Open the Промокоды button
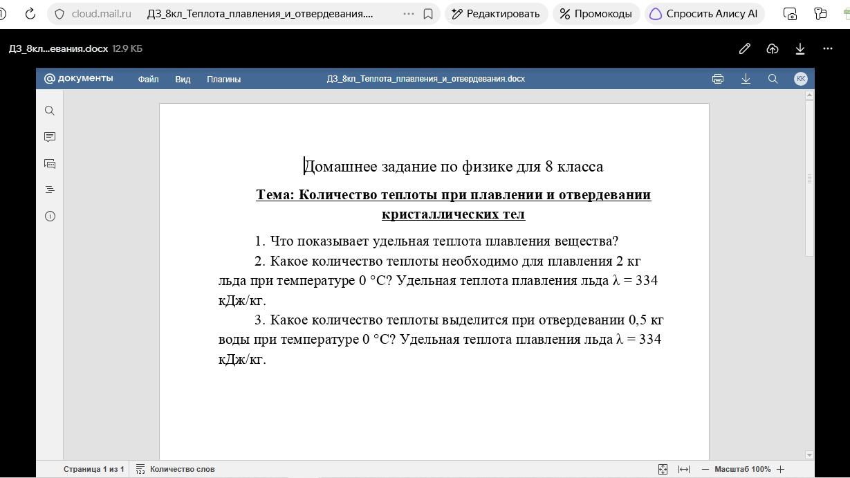The width and height of the screenshot is (850, 478). tap(596, 14)
